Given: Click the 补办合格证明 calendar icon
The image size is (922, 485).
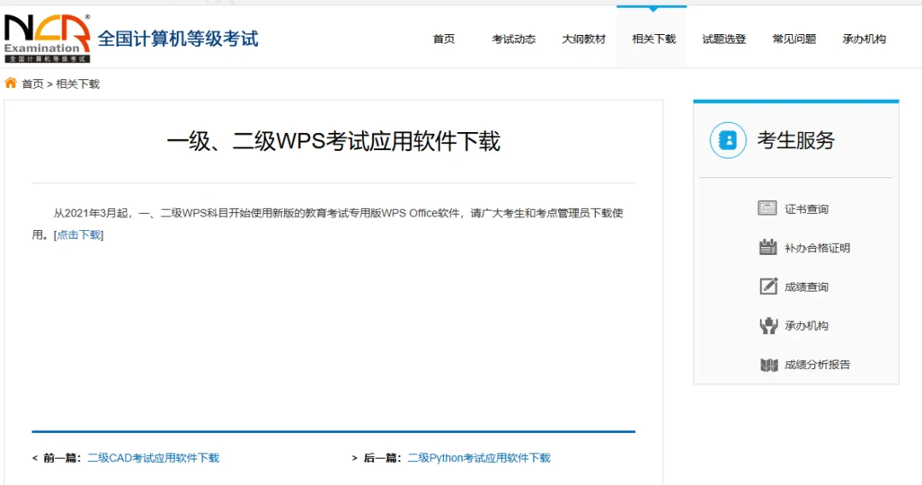Looking at the screenshot, I should tap(768, 247).
